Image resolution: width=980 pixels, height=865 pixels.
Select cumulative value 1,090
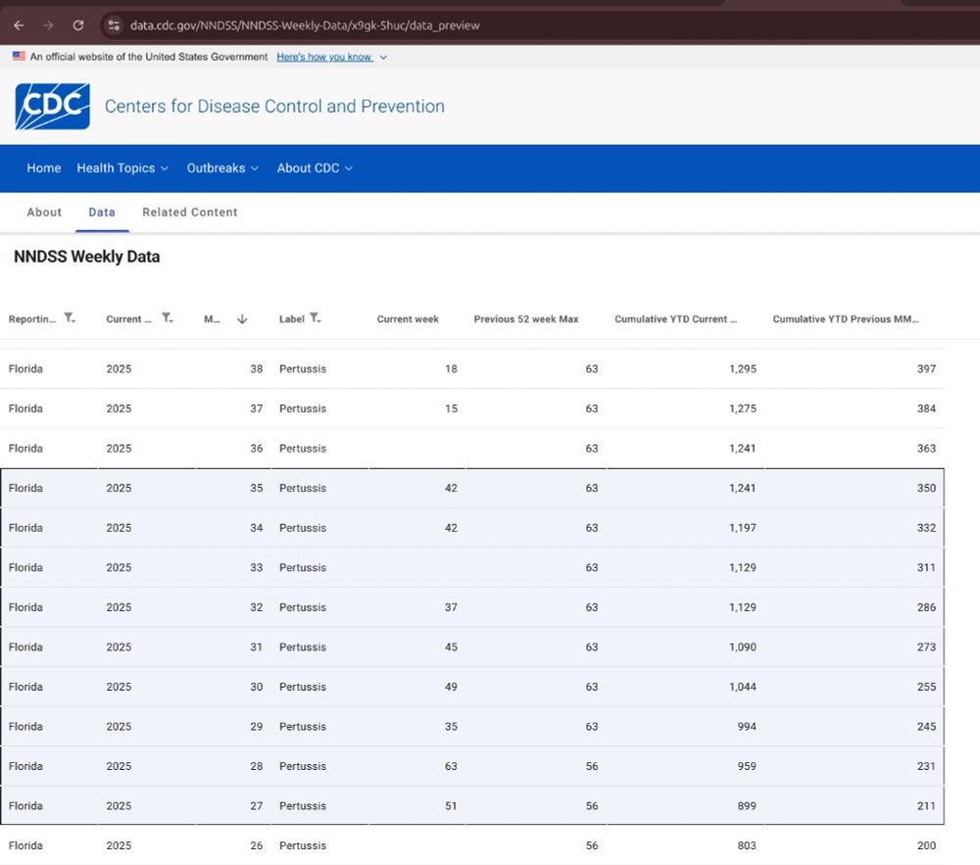point(743,647)
